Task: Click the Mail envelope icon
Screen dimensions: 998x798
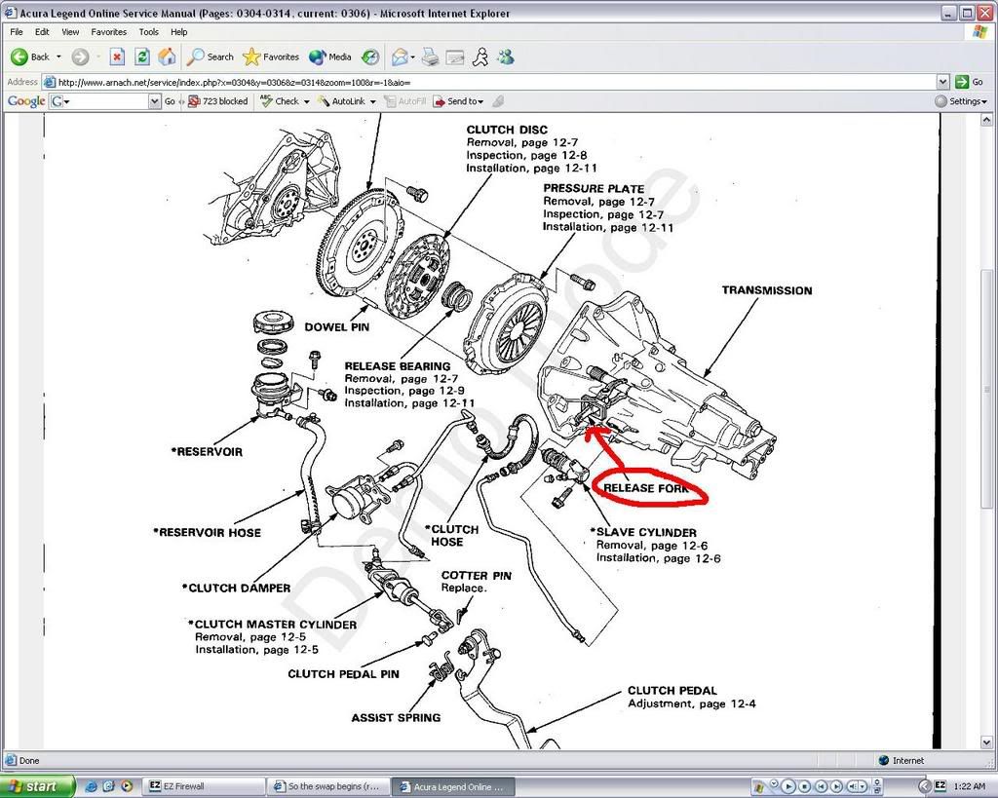Action: click(x=400, y=57)
